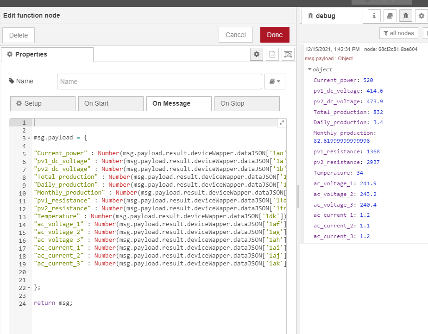Click Current_power value 520
The height and width of the screenshot is (334, 428).
pyautogui.click(x=368, y=80)
